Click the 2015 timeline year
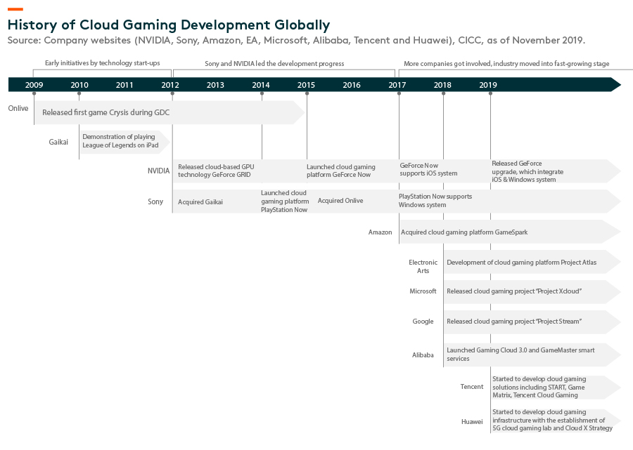Image resolution: width=633 pixels, height=450 pixels. (x=306, y=85)
